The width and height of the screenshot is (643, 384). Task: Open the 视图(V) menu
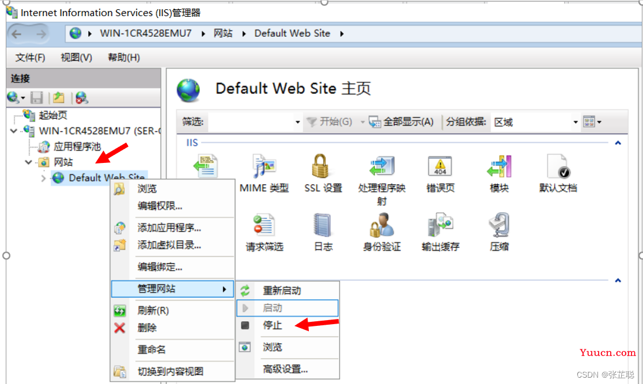tap(76, 58)
